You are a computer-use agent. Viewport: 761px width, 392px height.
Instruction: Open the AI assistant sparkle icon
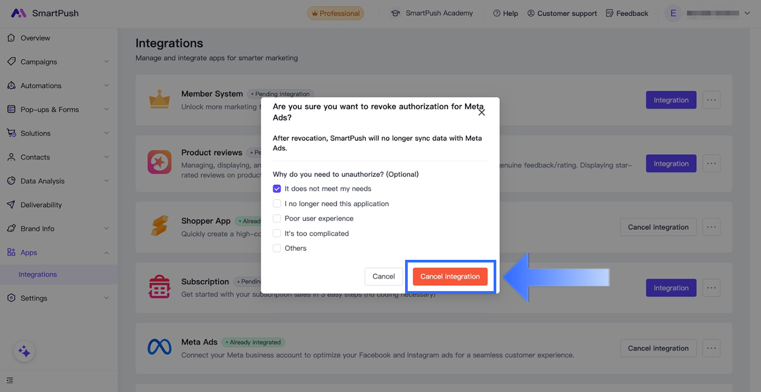24,352
